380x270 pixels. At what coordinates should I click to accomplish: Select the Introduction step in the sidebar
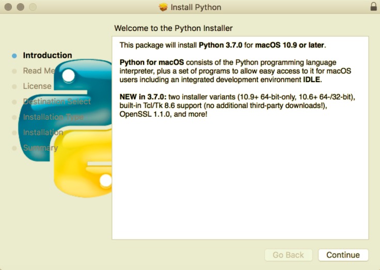(x=47, y=55)
